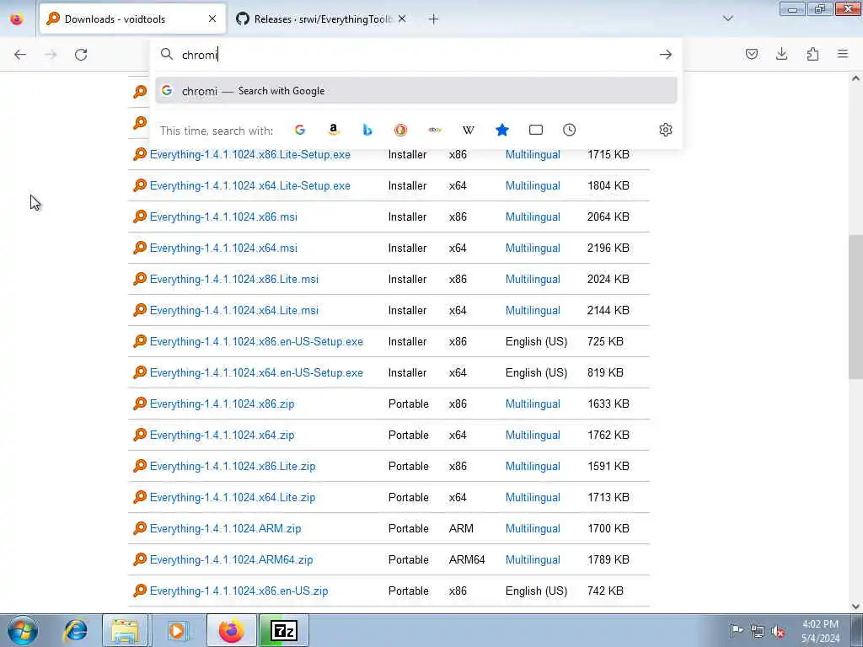The image size is (863, 647).
Task: Click scrollbar up arrow
Action: pyautogui.click(x=855, y=78)
